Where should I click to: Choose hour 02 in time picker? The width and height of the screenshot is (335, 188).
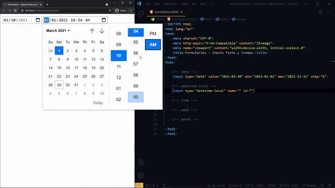(119, 99)
